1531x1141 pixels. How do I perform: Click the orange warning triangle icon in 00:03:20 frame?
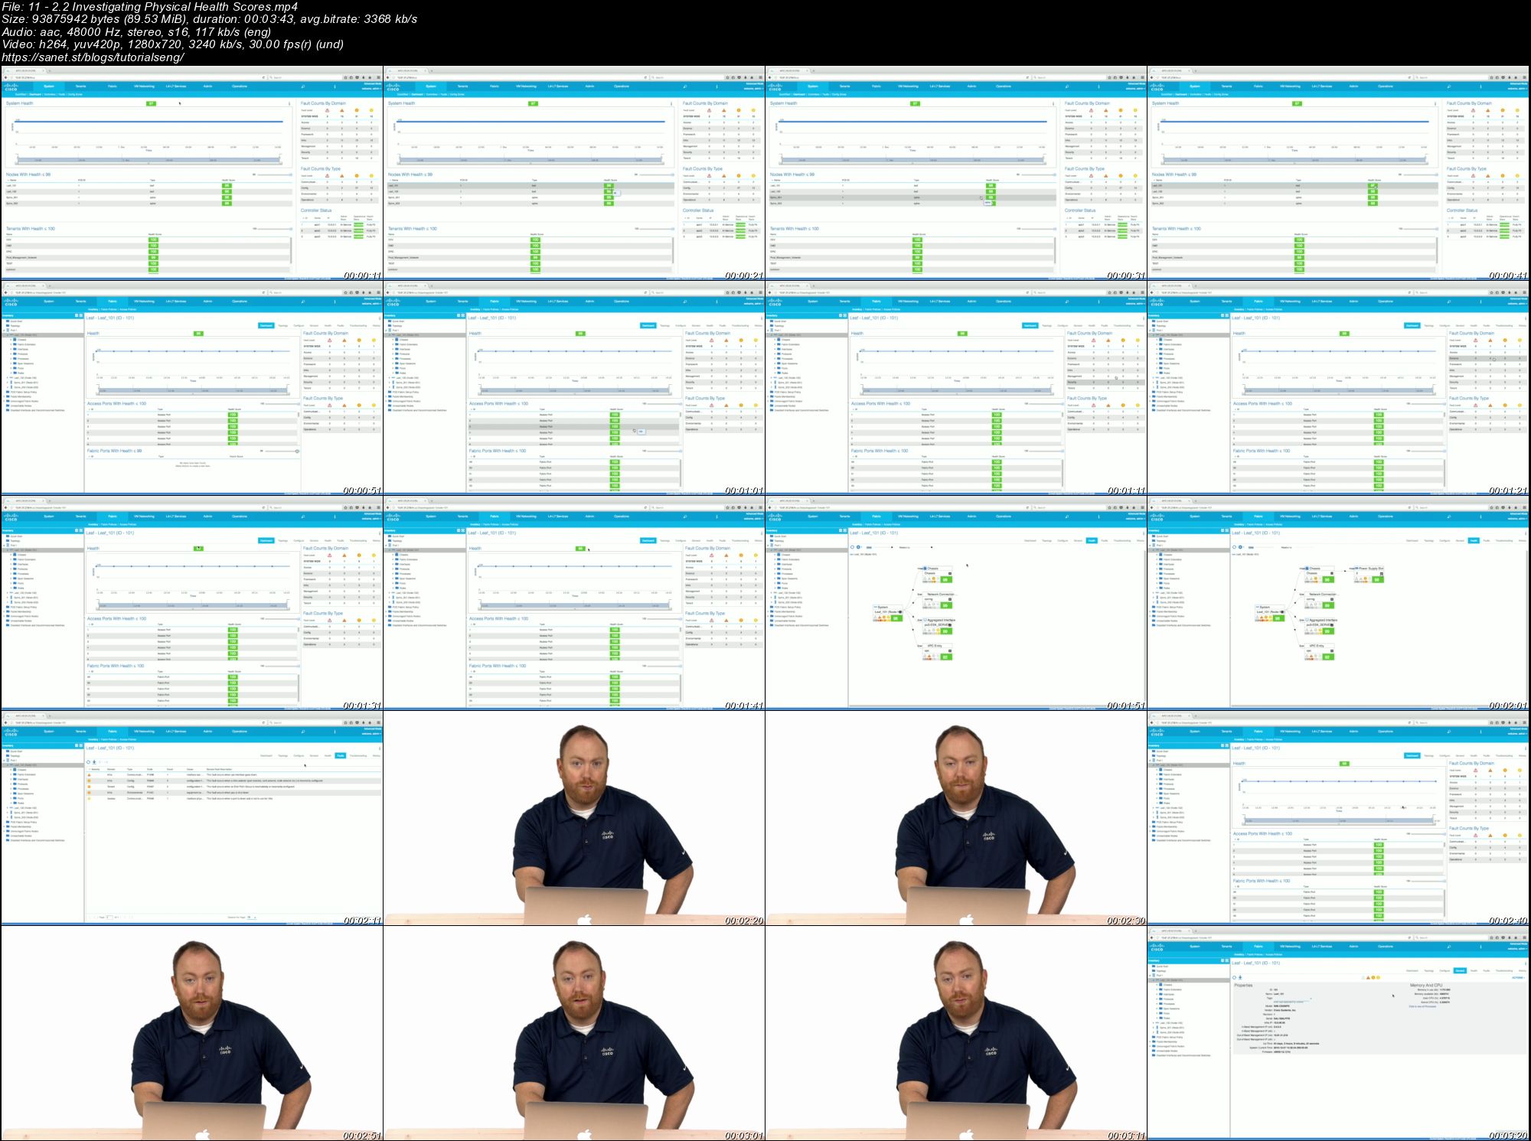pyautogui.click(x=1368, y=977)
